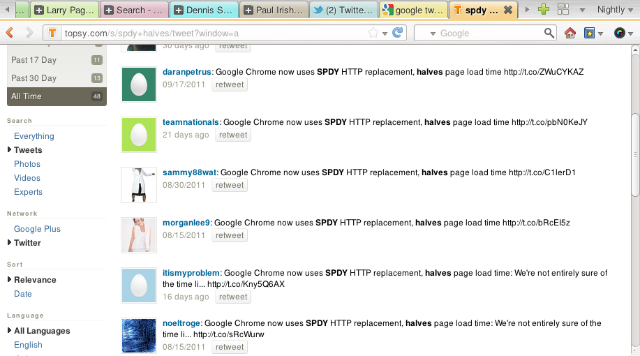Open the search engine dropdown
Viewport: 640px width, 356px height.
point(433,34)
